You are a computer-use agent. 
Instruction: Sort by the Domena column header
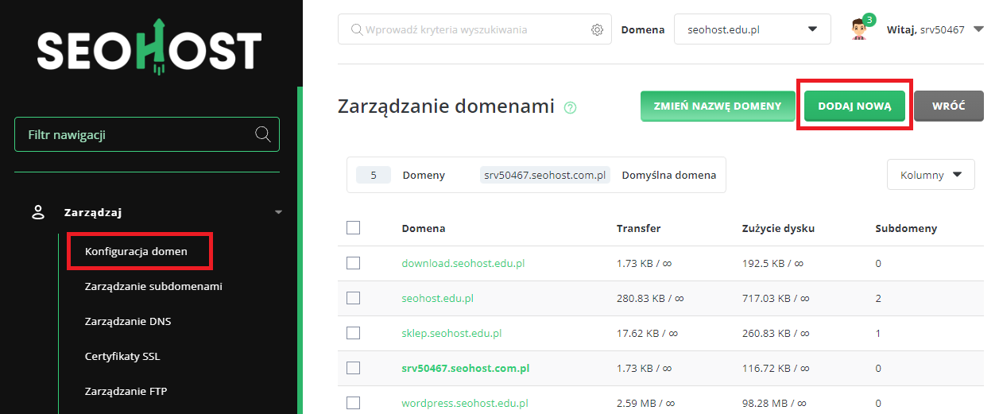coord(424,228)
